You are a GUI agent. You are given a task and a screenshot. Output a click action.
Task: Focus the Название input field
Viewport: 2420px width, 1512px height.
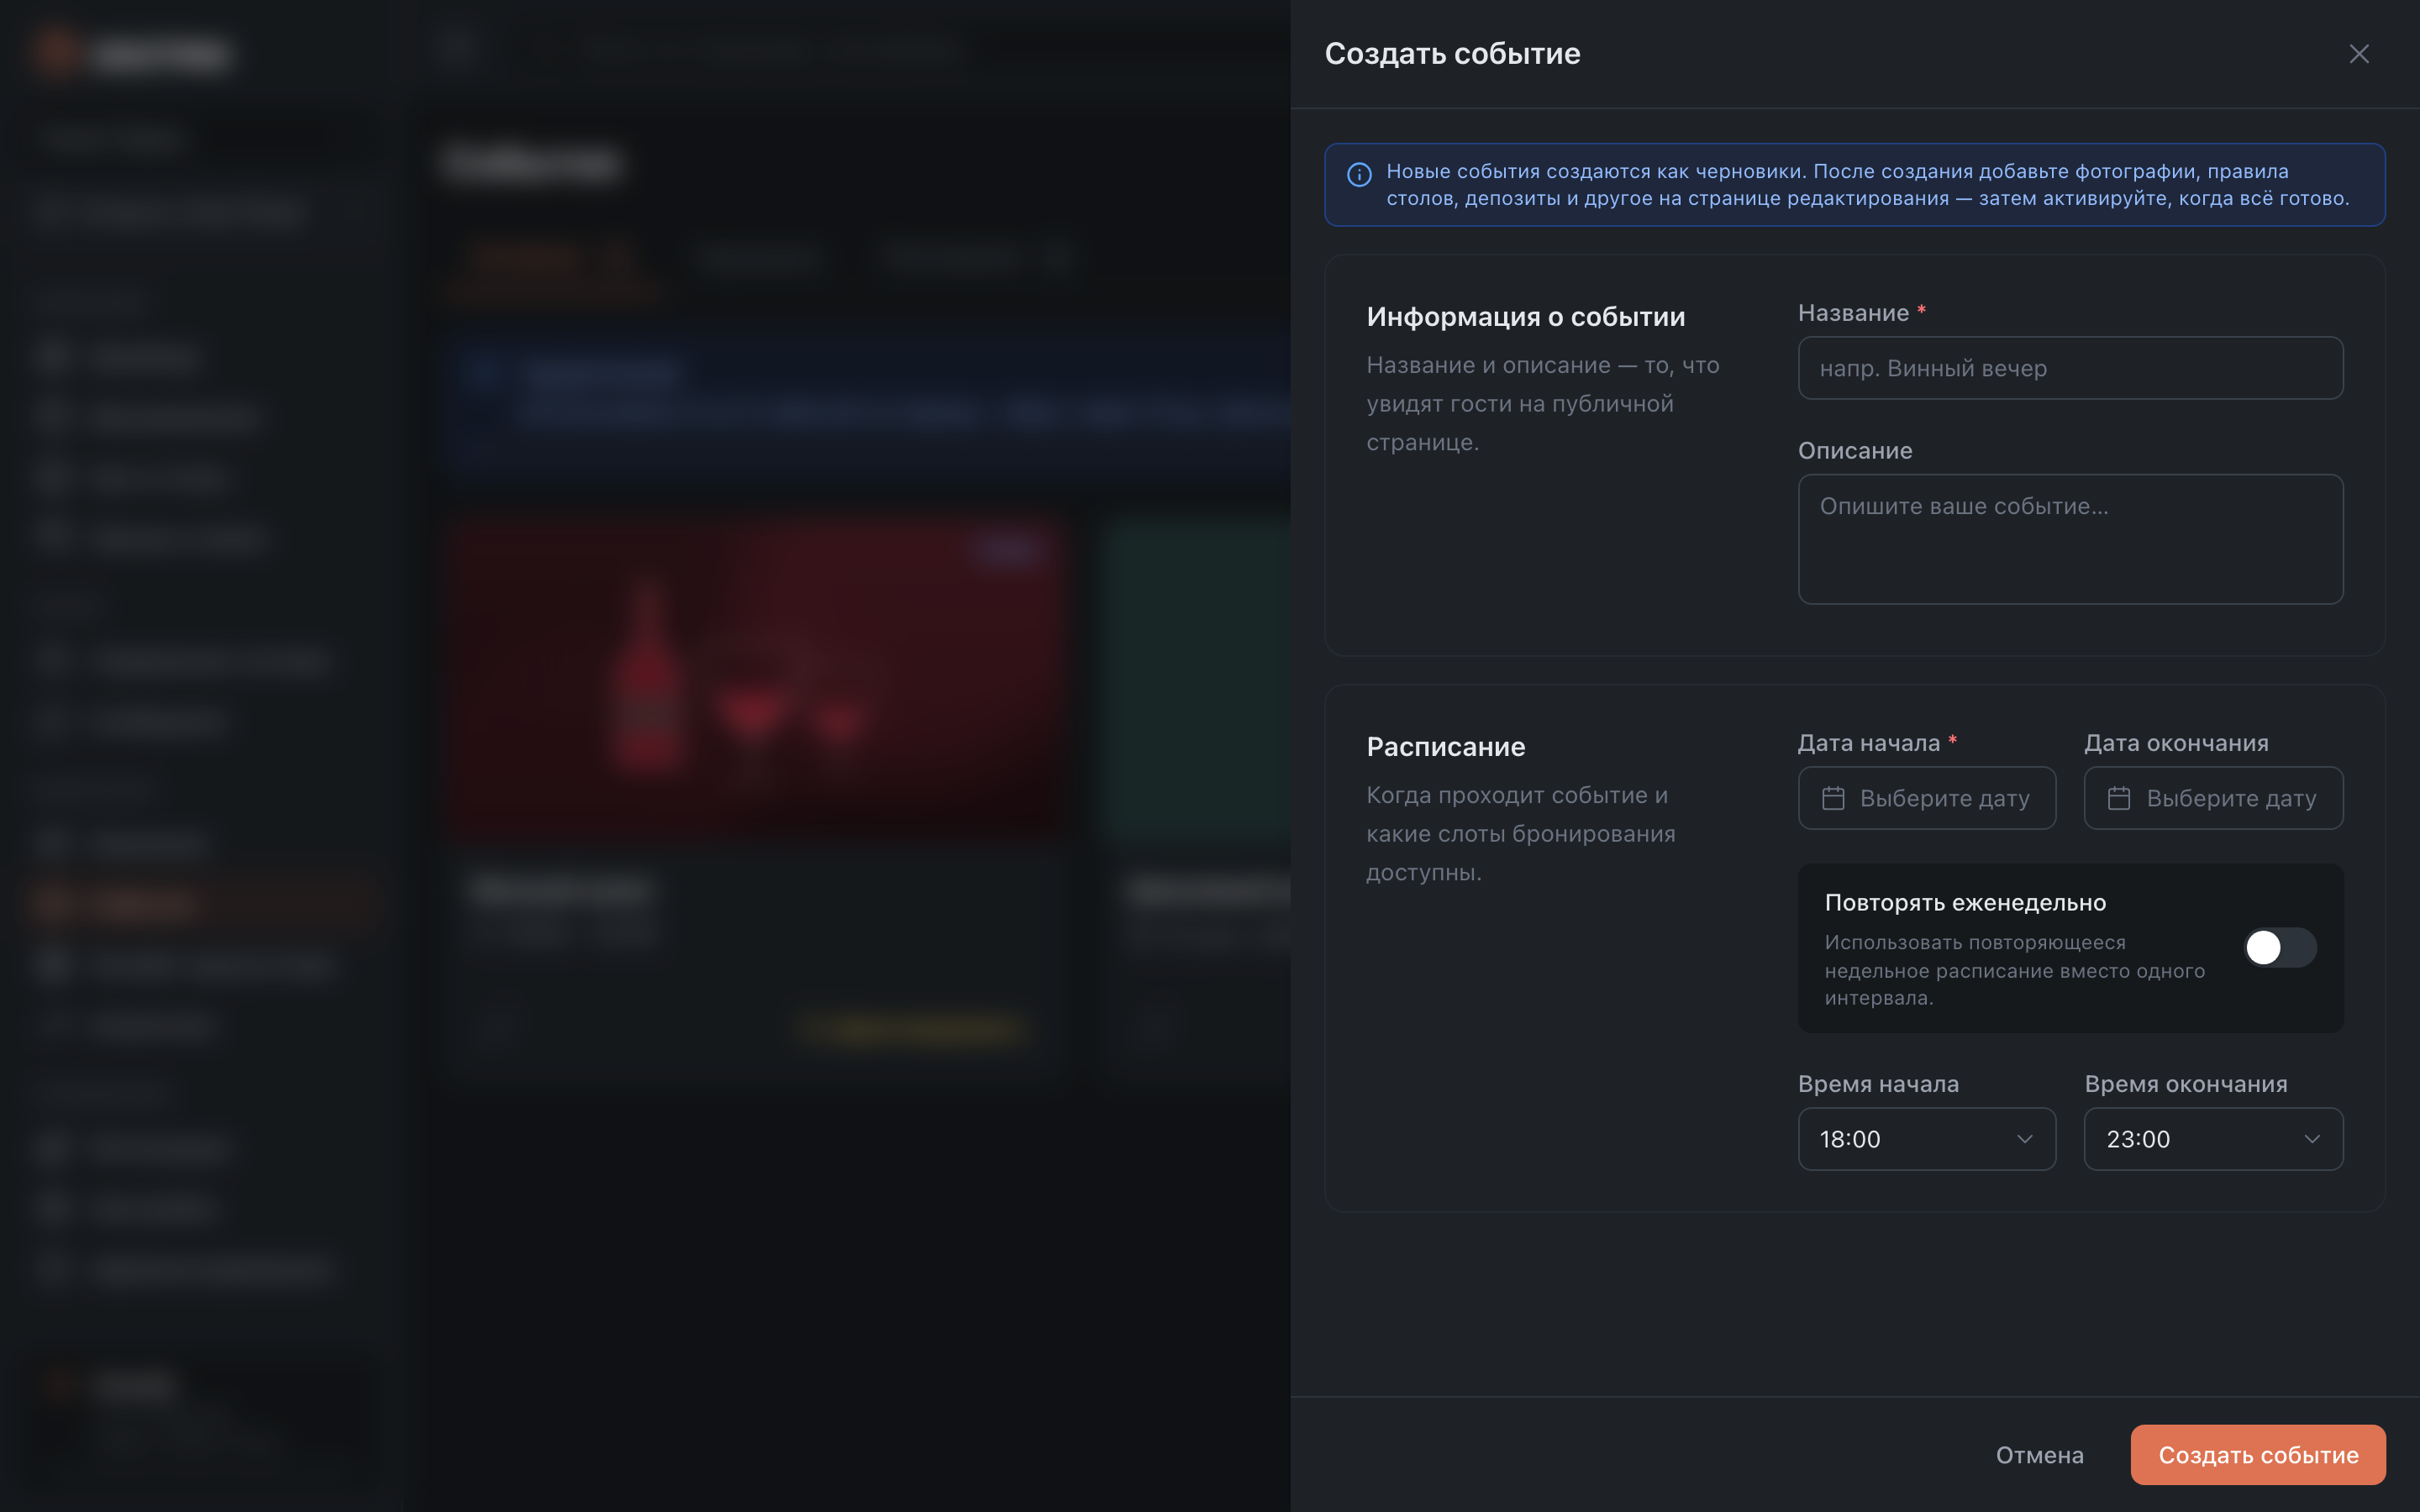(2070, 368)
